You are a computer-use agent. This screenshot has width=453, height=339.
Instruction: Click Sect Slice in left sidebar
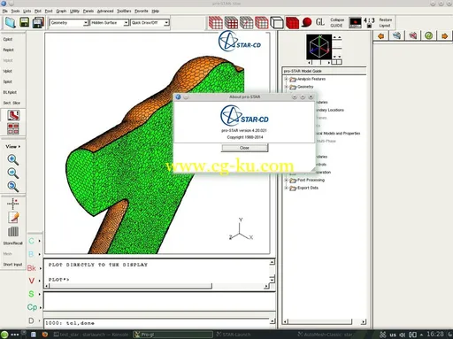12,103
